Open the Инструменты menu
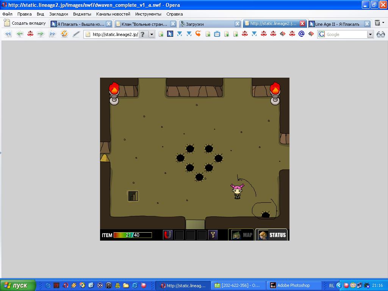This screenshot has height=291, width=388. (148, 14)
